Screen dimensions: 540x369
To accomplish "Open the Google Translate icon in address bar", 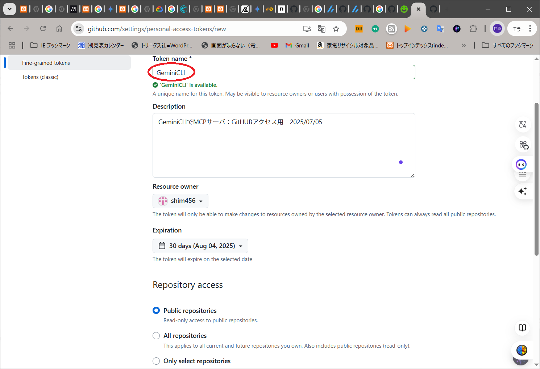I will click(321, 29).
